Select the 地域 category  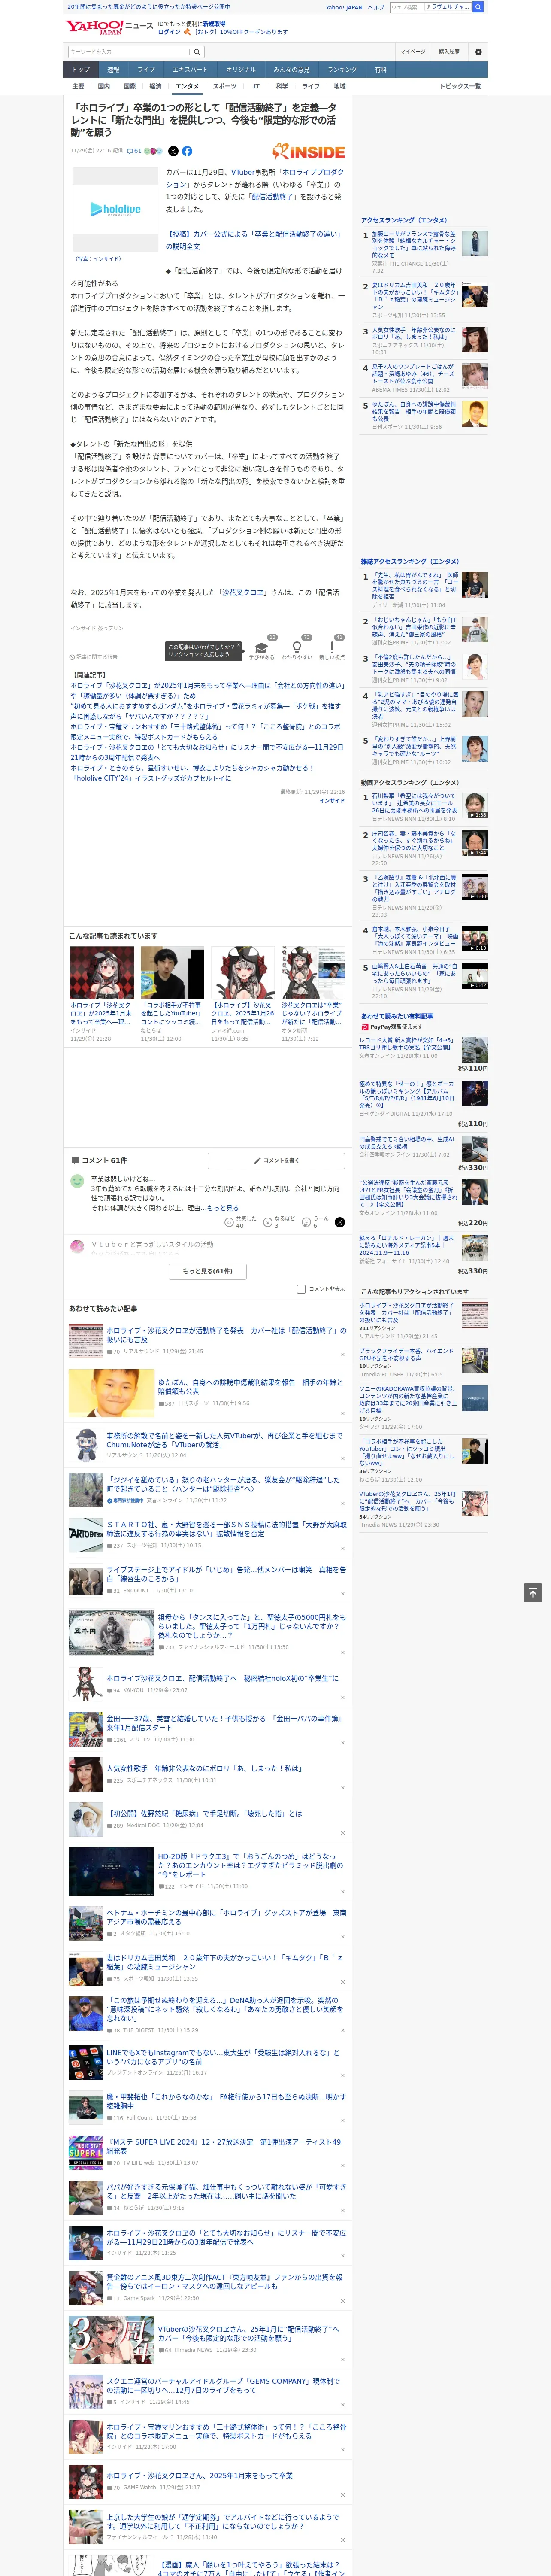(340, 86)
